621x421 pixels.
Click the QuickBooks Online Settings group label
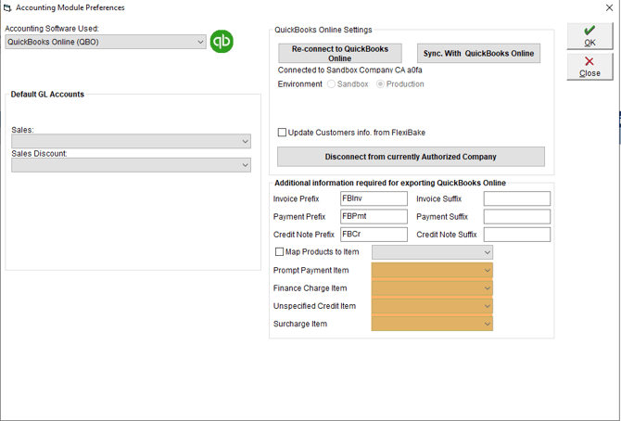click(x=323, y=30)
